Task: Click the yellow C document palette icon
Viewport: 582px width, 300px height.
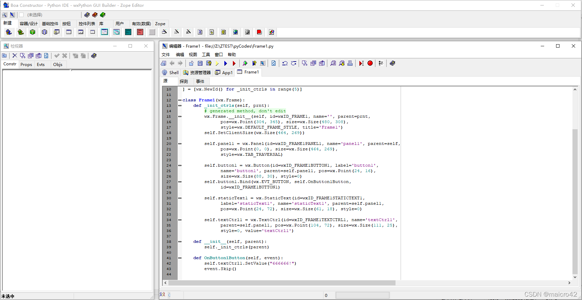Action: pos(223,32)
